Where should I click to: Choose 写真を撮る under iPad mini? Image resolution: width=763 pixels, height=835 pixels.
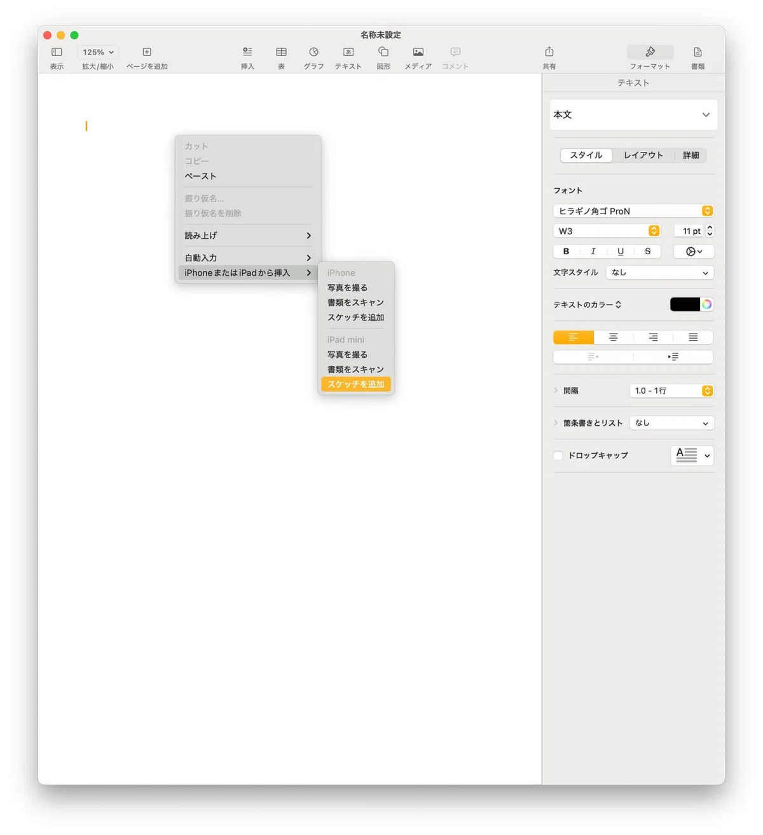tap(356, 355)
